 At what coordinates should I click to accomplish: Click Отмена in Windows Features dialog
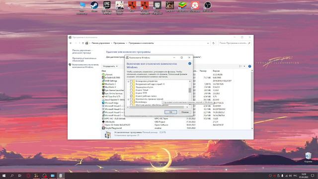coord(185,112)
